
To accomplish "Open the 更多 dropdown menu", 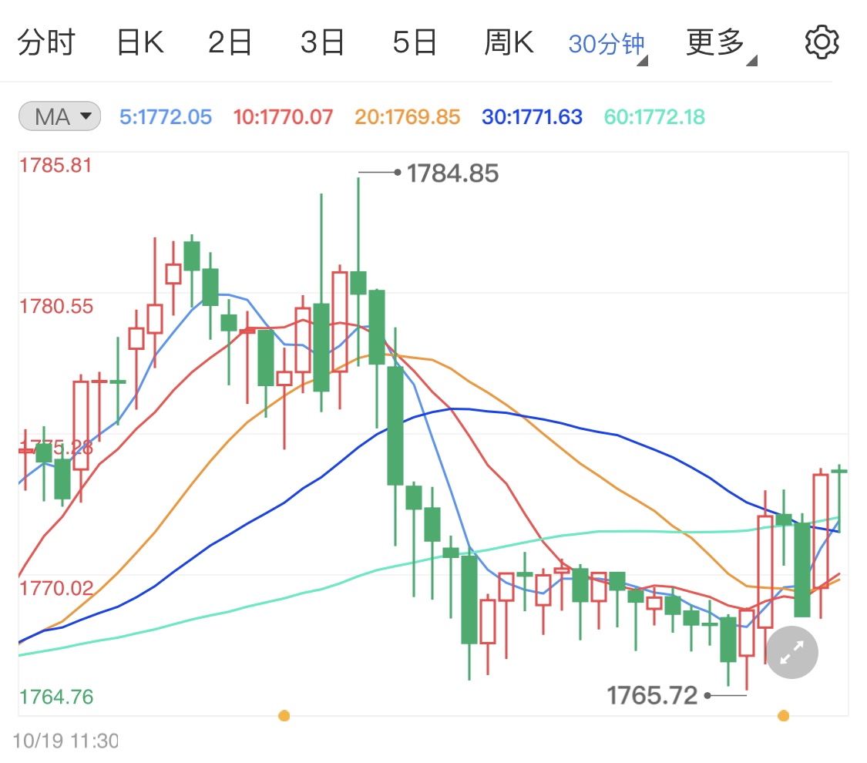I will click(721, 44).
